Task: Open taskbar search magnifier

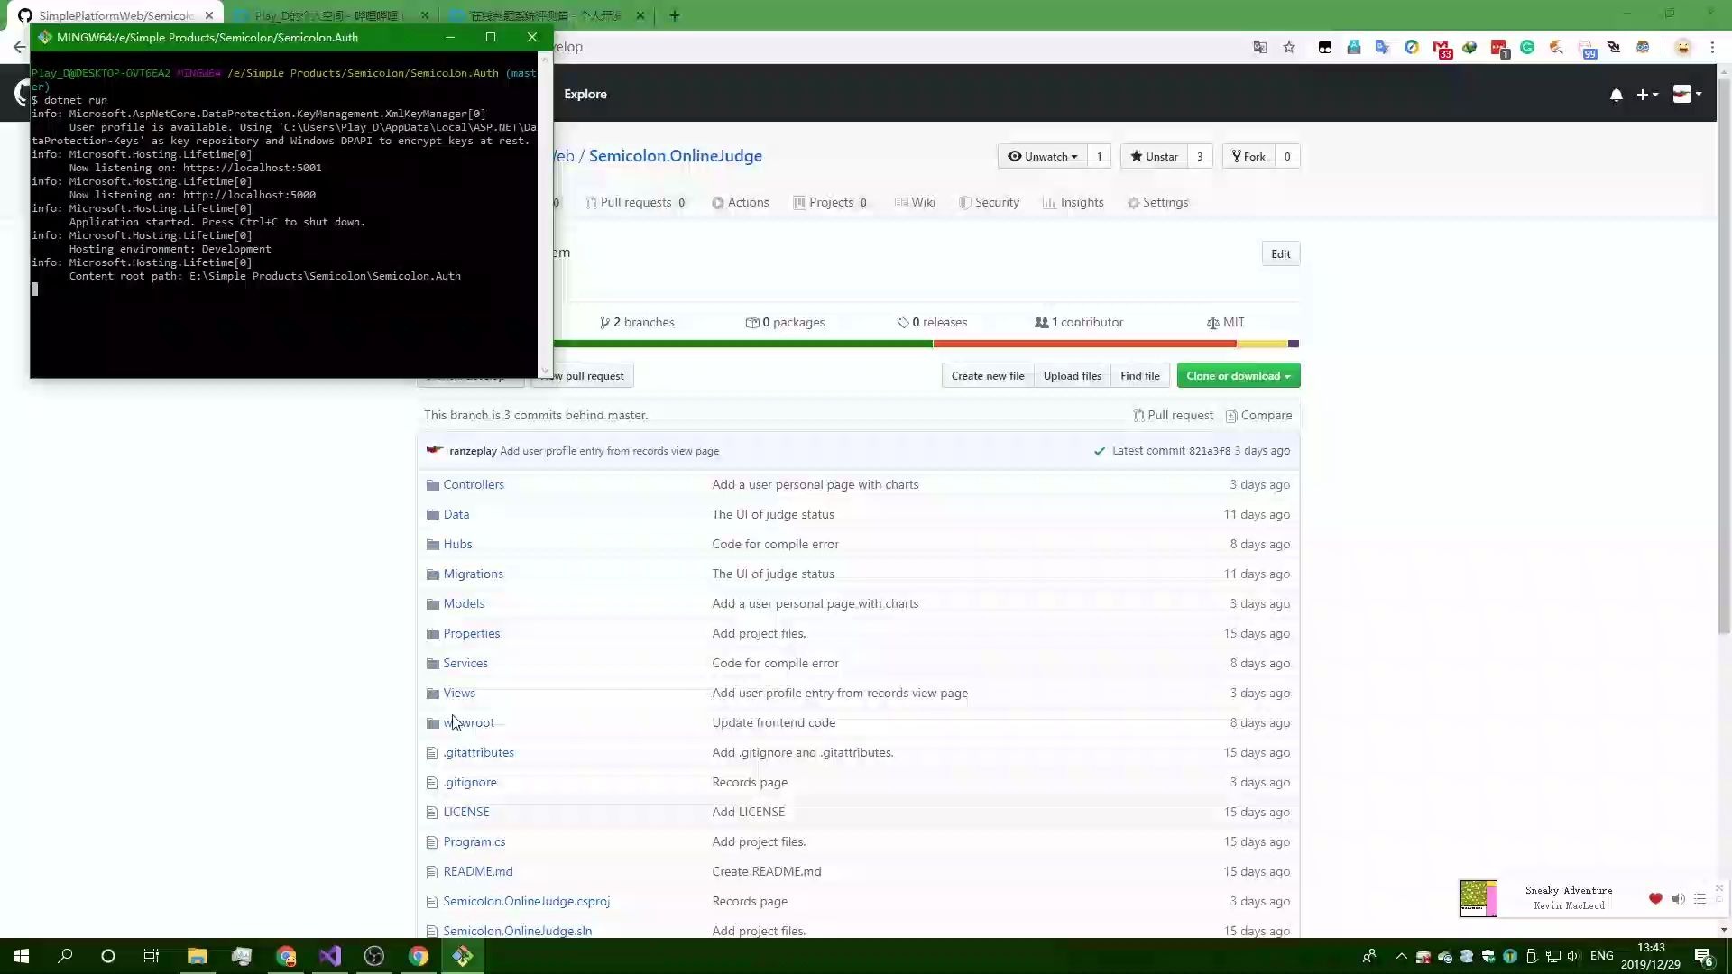Action: coord(65,956)
